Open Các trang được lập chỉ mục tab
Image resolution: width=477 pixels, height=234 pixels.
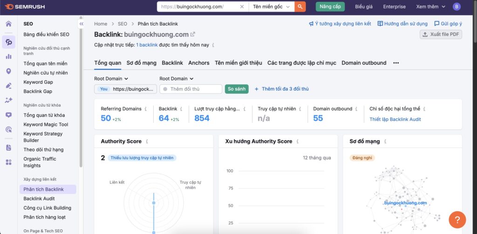(x=302, y=63)
